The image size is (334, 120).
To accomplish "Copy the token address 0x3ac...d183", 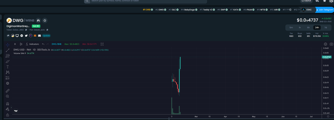I will 26,30.
